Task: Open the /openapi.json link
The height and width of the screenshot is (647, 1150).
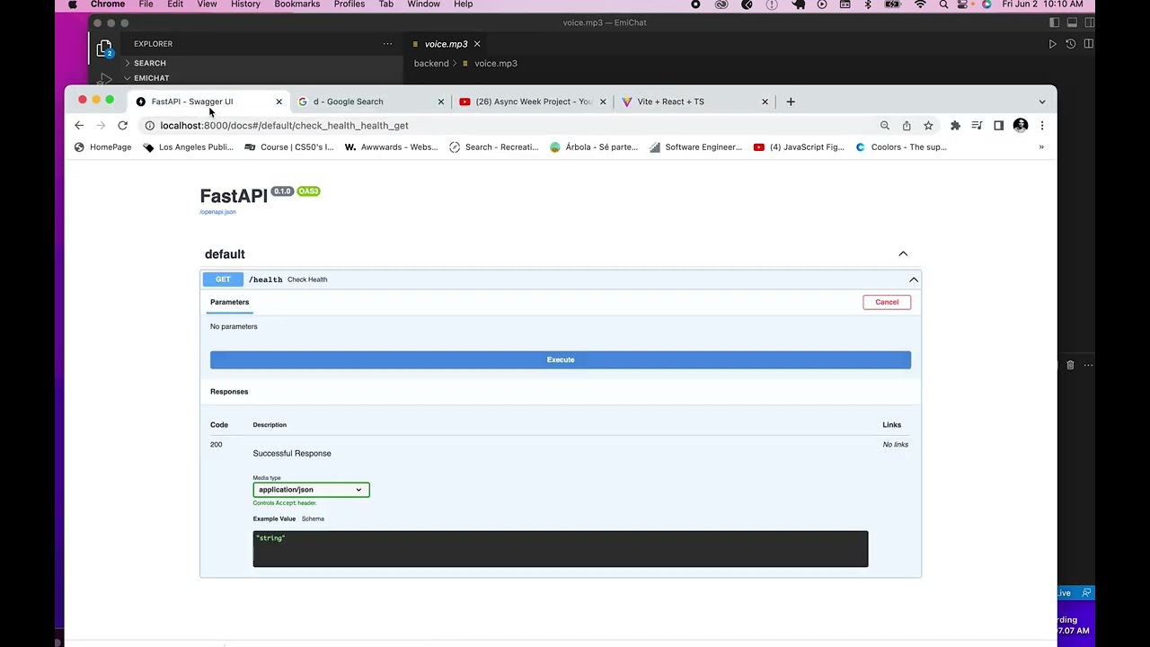Action: pyautogui.click(x=217, y=212)
